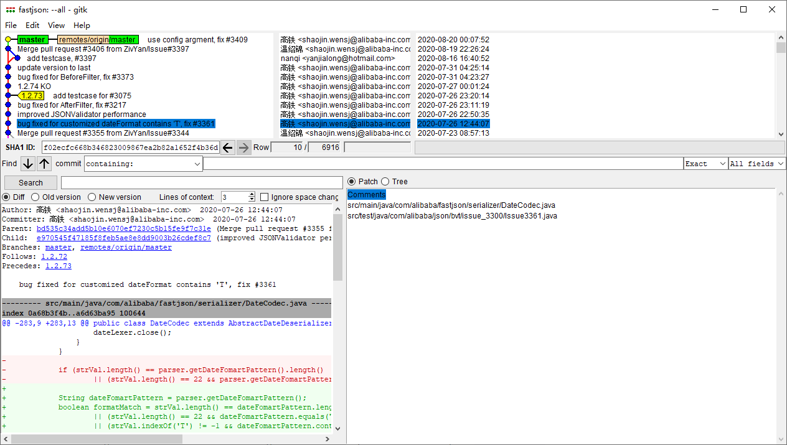This screenshot has height=445, width=787.
Task: Click date 2020-08-20 00:07:52
Action: point(453,40)
